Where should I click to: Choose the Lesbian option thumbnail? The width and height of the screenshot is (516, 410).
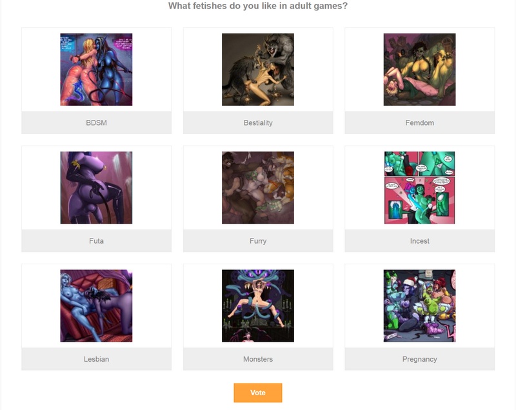click(96, 306)
